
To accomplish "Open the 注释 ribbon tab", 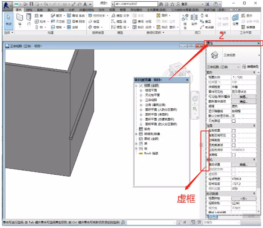I will tap(61, 10).
